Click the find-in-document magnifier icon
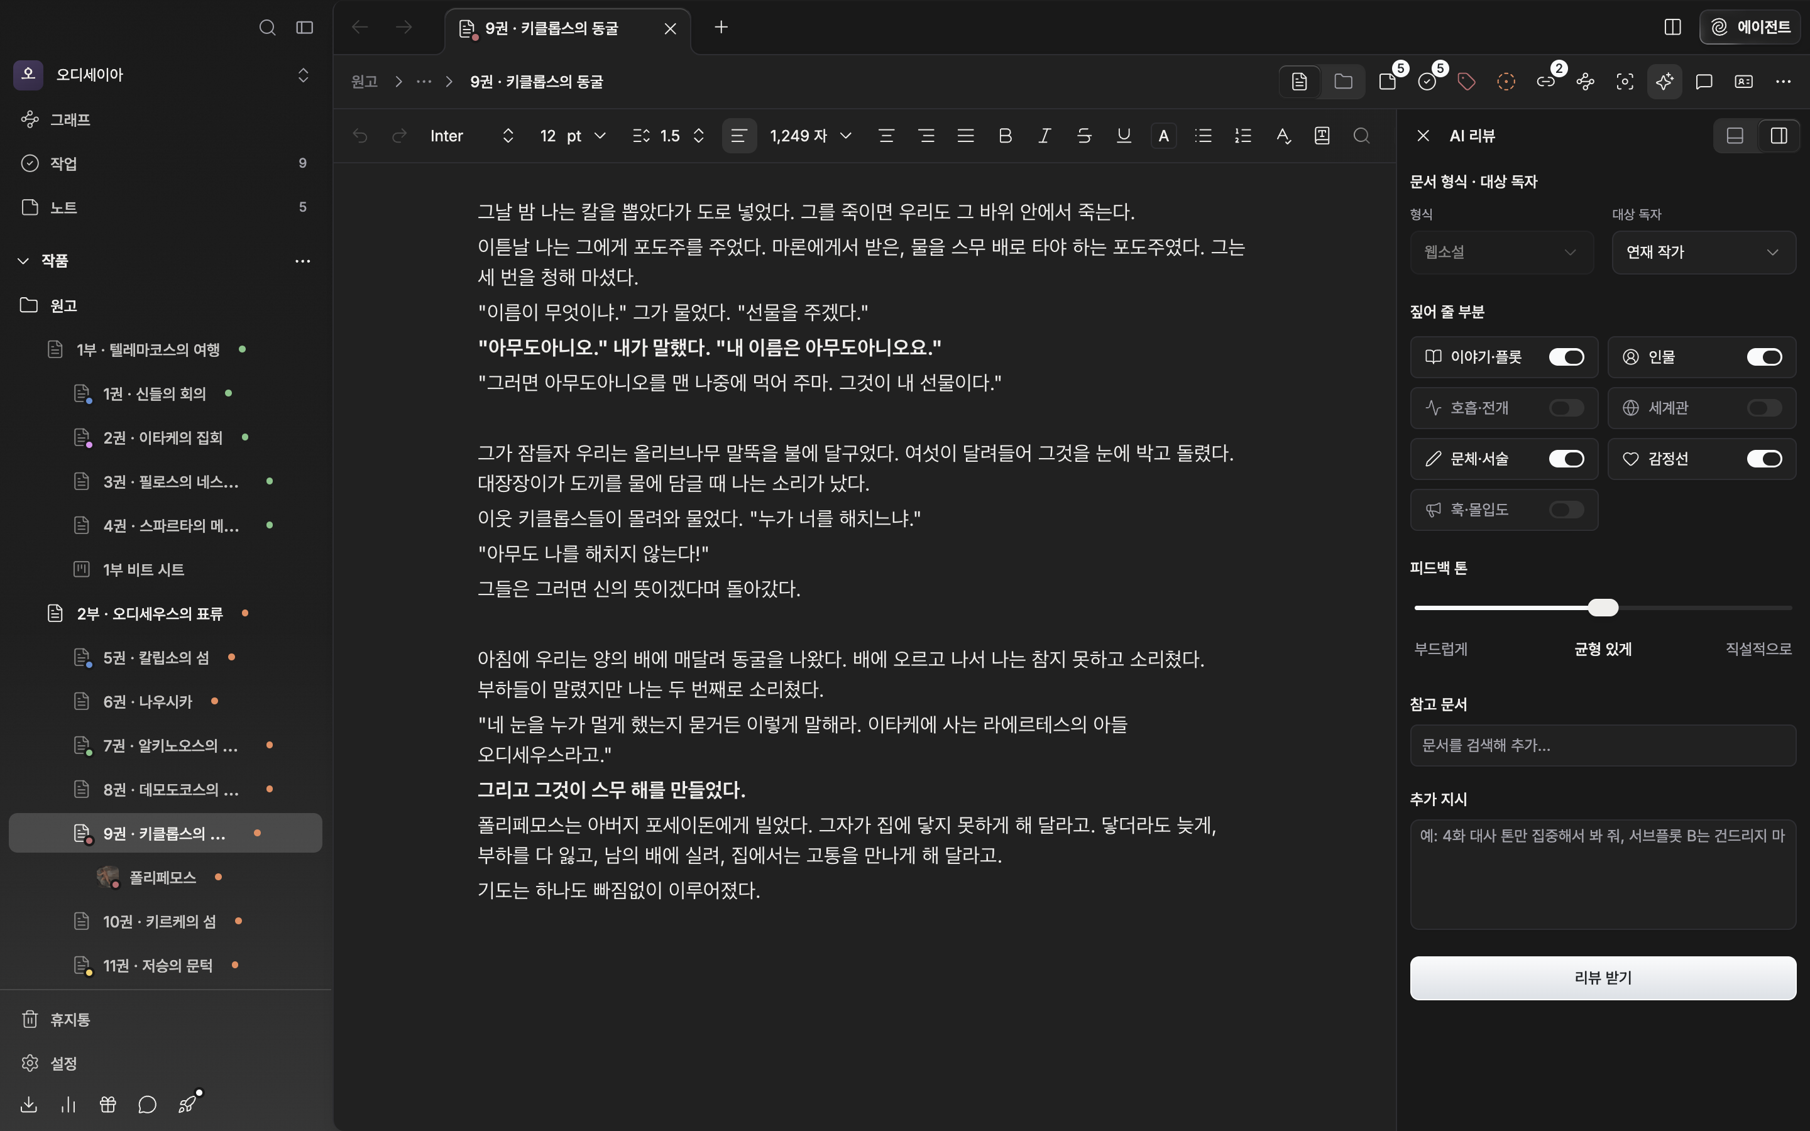This screenshot has width=1810, height=1131. pyautogui.click(x=1361, y=135)
